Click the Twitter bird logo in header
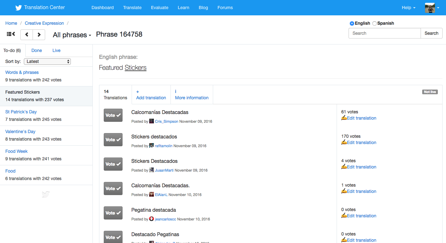The height and width of the screenshot is (243, 446). coord(18,8)
